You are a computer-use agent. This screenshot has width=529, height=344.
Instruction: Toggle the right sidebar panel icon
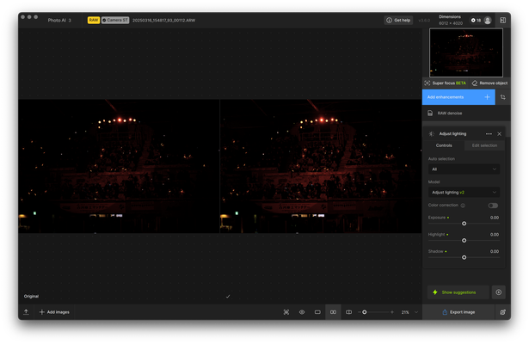click(x=502, y=21)
